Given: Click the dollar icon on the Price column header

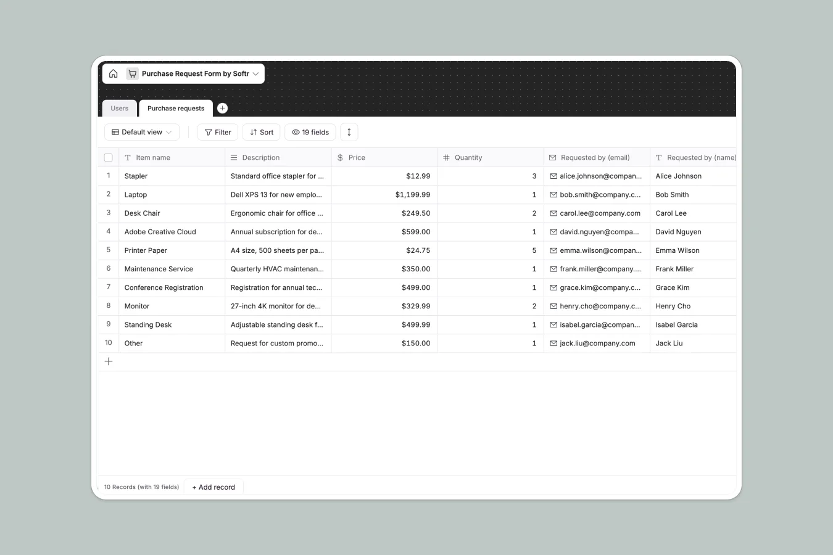Looking at the screenshot, I should pyautogui.click(x=339, y=157).
